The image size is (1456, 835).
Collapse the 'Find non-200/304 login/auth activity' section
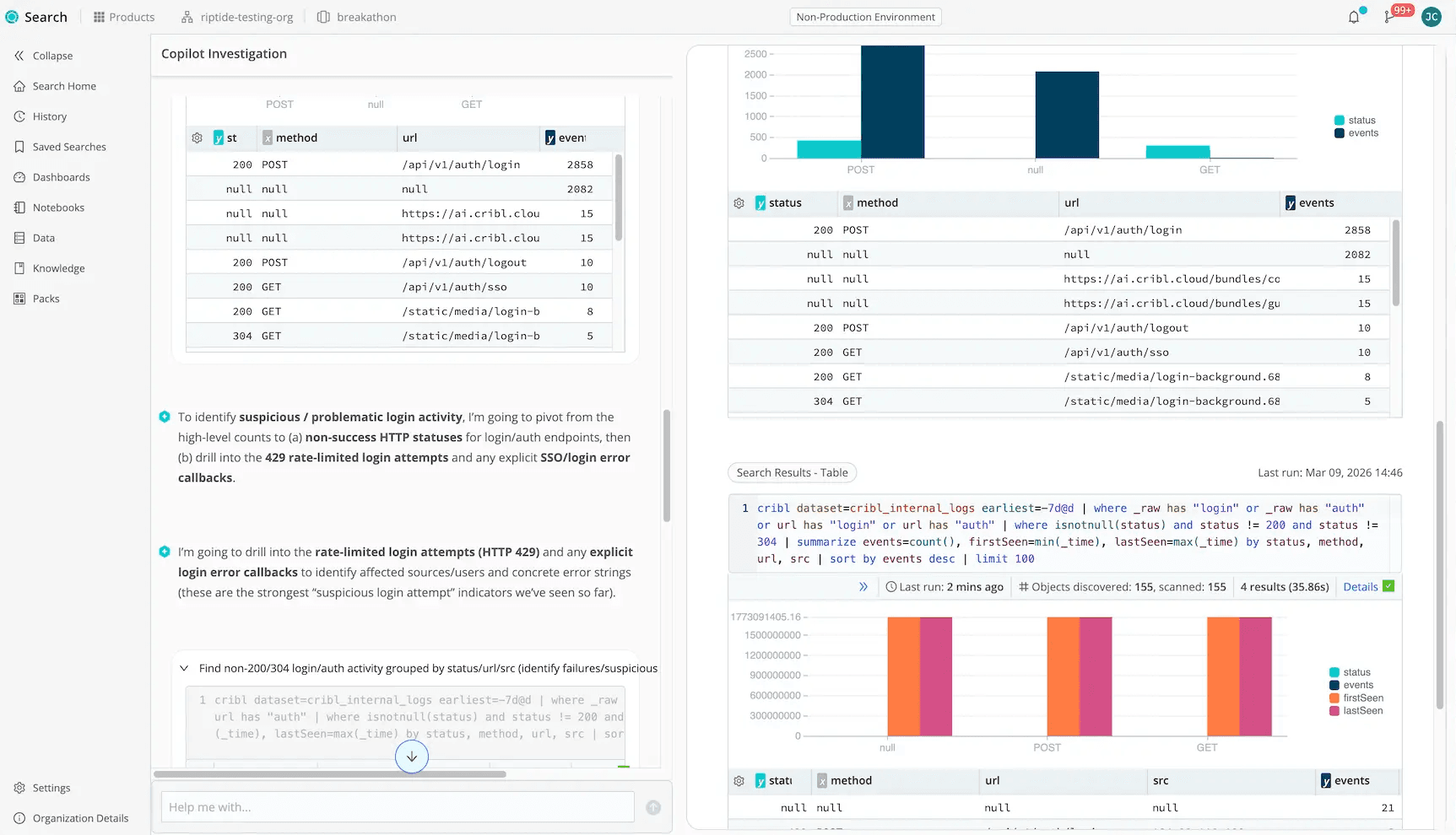click(x=184, y=667)
